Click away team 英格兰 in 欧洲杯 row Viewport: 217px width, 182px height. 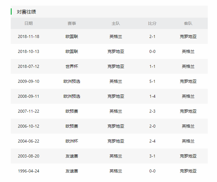click(188, 141)
